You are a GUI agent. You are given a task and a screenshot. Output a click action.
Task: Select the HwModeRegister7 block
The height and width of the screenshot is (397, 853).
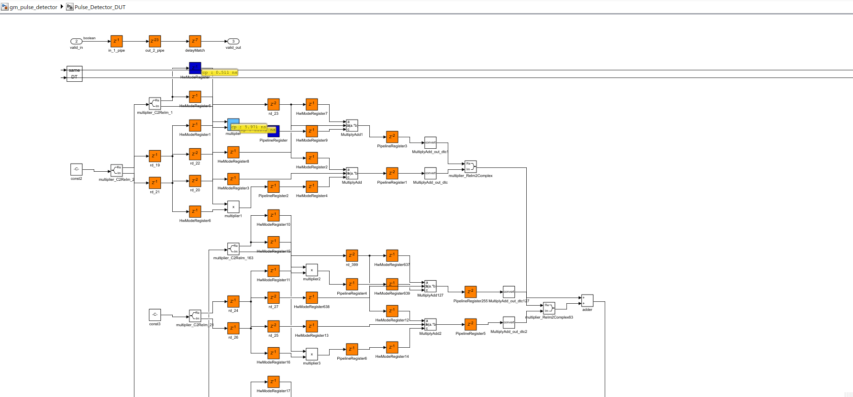(x=312, y=104)
